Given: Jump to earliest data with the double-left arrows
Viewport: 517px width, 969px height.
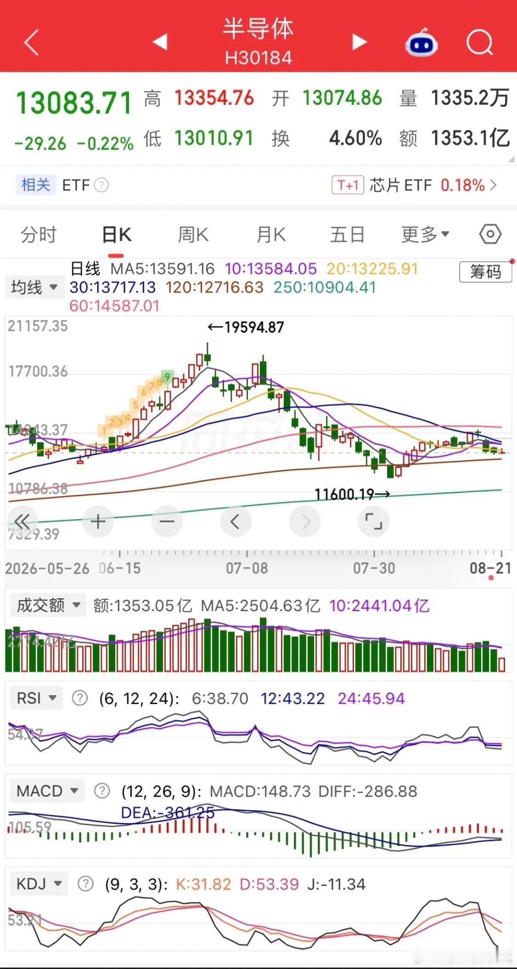Looking at the screenshot, I should pyautogui.click(x=22, y=521).
